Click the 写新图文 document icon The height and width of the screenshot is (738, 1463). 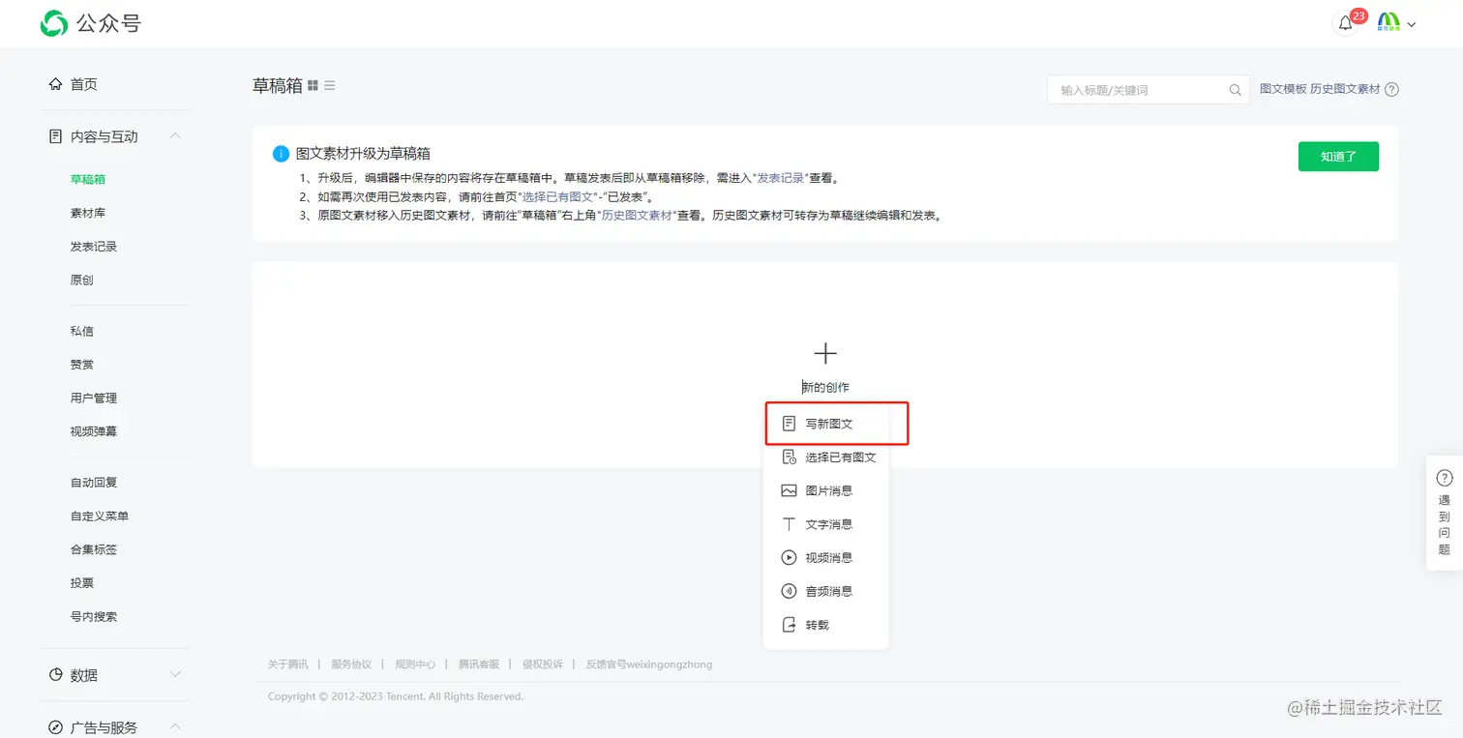pyautogui.click(x=789, y=424)
